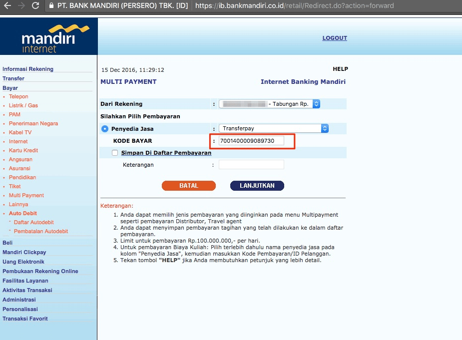Select Kabel TV payment
The height and width of the screenshot is (340, 462).
click(x=20, y=132)
